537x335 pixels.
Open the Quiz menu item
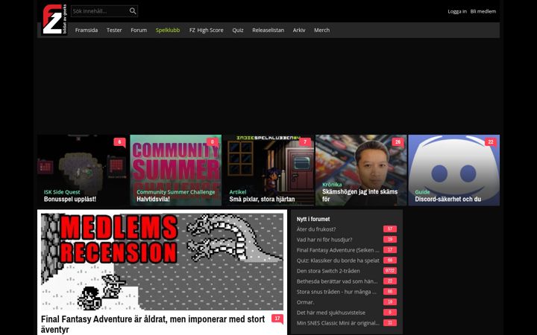(x=238, y=30)
